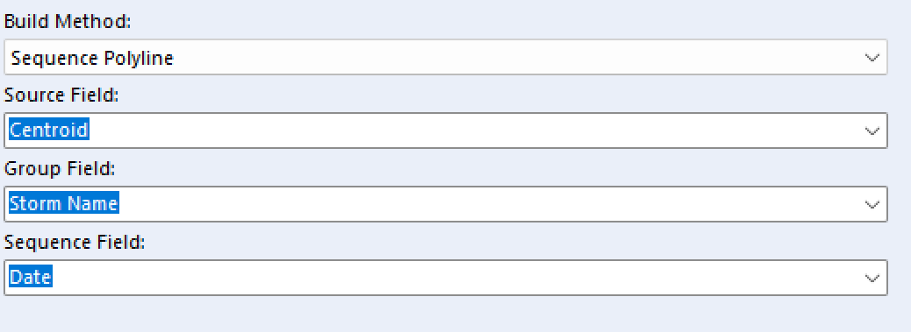The height and width of the screenshot is (332, 911).
Task: Focus the Build Method combo box
Action: [x=446, y=57]
